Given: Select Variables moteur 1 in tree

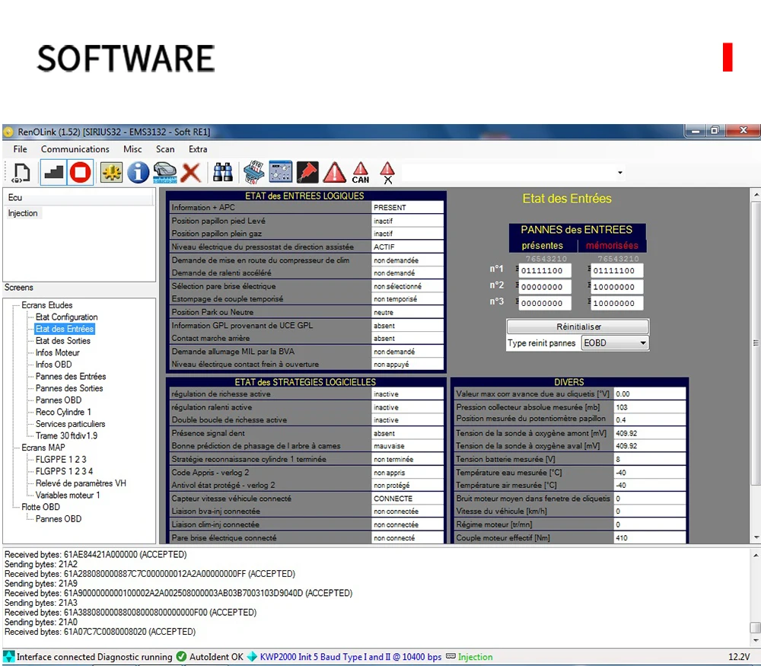Looking at the screenshot, I should point(68,496).
